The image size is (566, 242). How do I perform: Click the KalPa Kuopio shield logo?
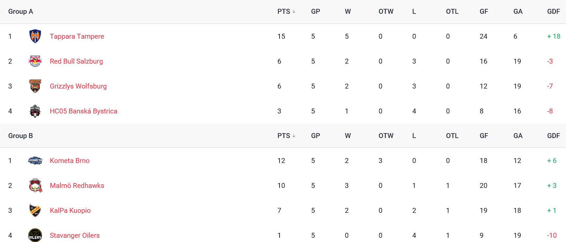pyautogui.click(x=35, y=210)
